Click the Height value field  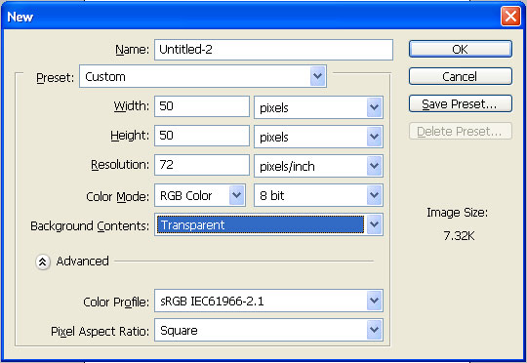[202, 136]
